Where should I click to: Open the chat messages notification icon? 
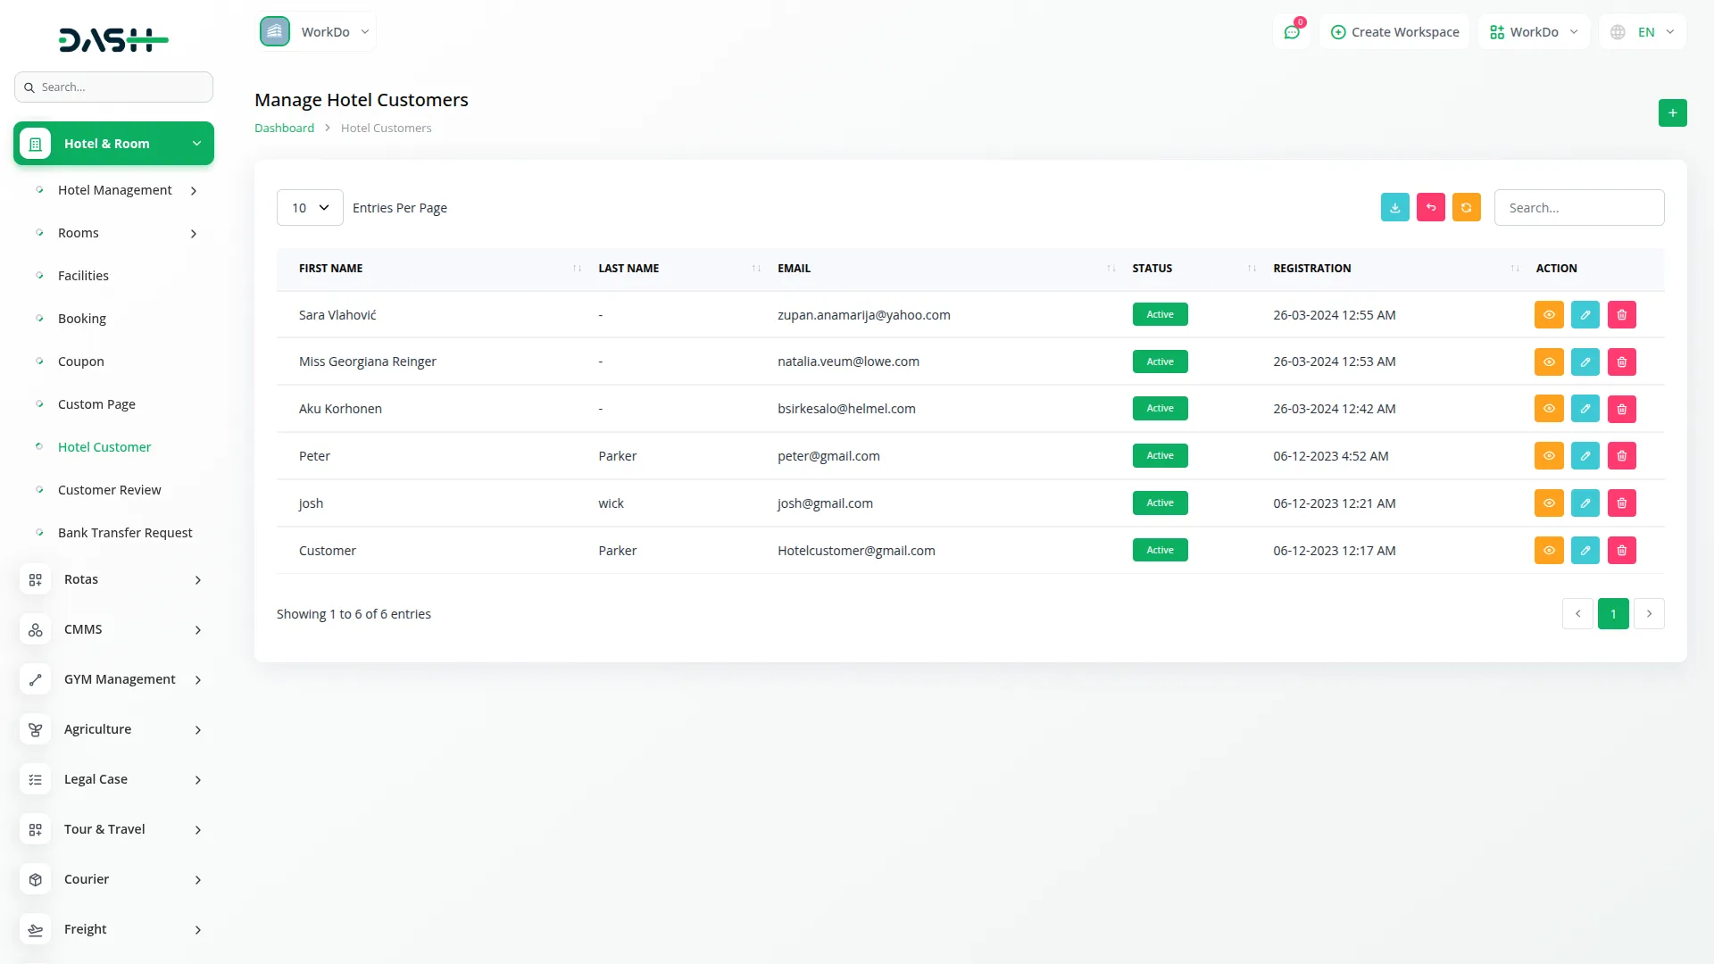coord(1291,32)
